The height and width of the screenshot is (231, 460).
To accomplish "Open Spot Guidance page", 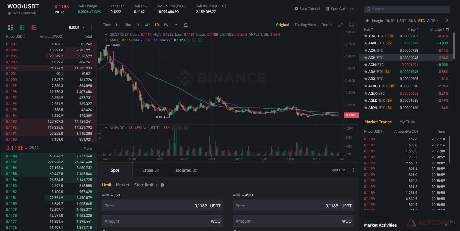I will pos(340,9).
